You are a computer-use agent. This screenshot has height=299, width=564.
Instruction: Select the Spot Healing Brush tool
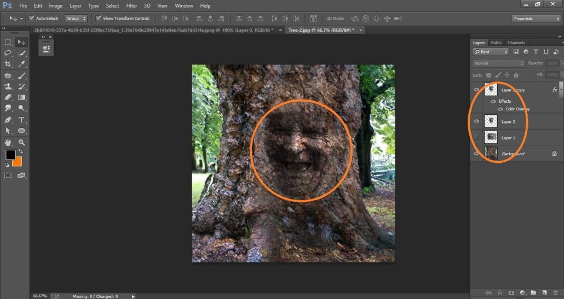point(8,76)
